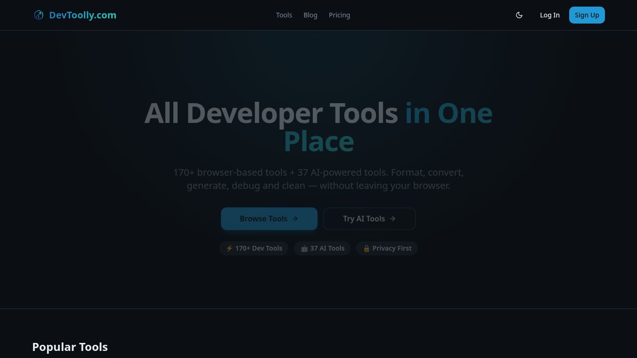Click the arrow icon on Try AI Tools
The width and height of the screenshot is (637, 358).
[392, 219]
